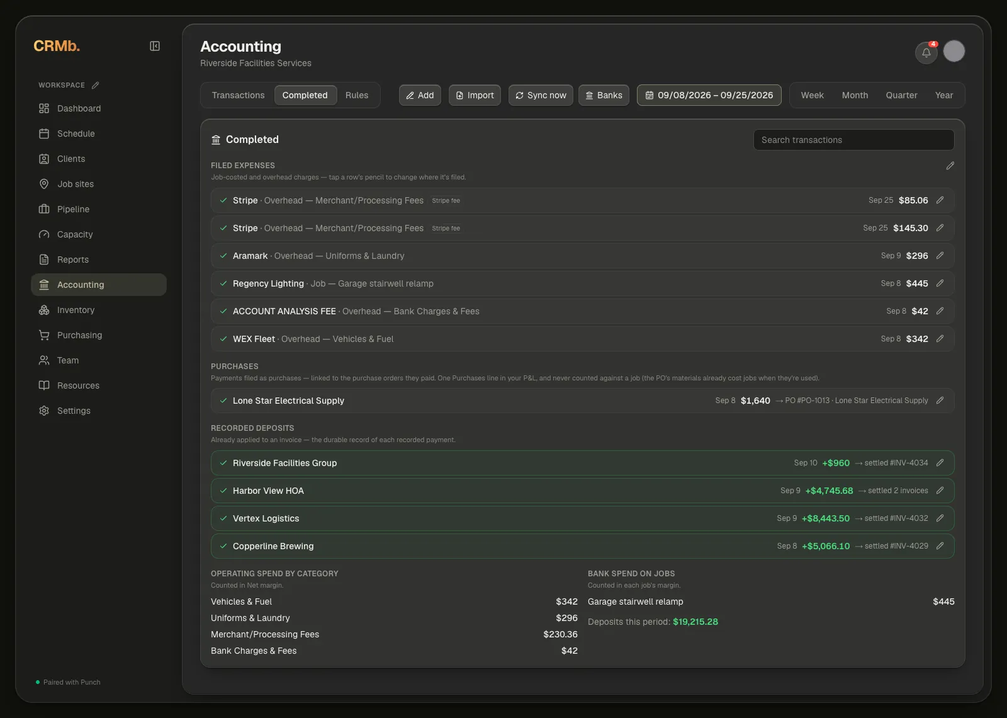This screenshot has width=1007, height=718.
Task: Edit the Lone Star Electrical Supply purchase
Action: tap(940, 401)
